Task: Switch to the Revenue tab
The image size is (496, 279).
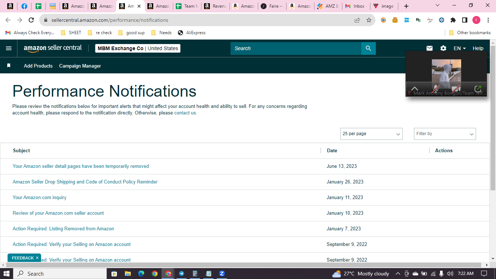Action: [x=216, y=6]
